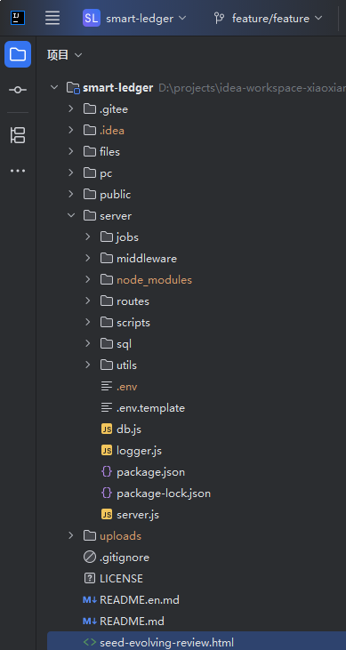The width and height of the screenshot is (346, 650).
Task: Select the public folder name
Action: click(115, 195)
